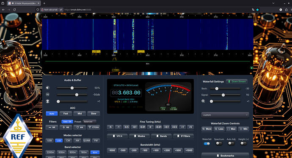The height and width of the screenshot is (158, 292).
Task: Toggle the Auto Adj. switch
Action: point(231,144)
